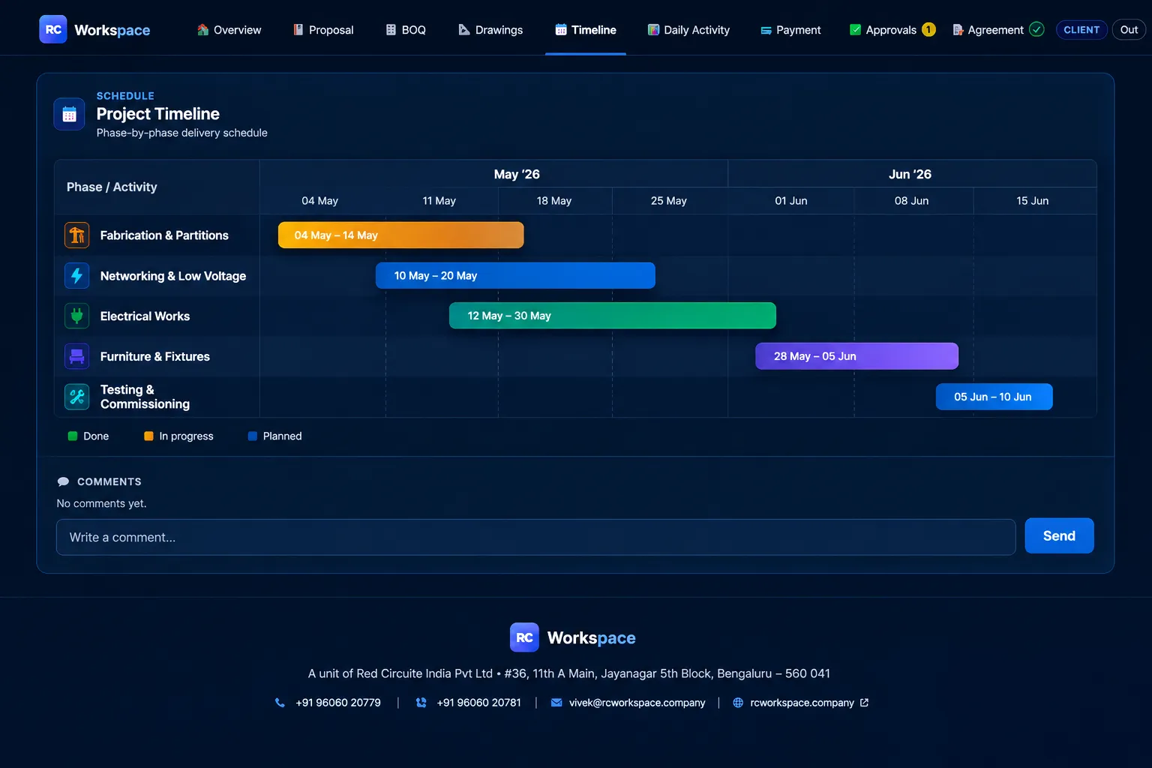Click the blue Planned legend swatch

pos(253,436)
